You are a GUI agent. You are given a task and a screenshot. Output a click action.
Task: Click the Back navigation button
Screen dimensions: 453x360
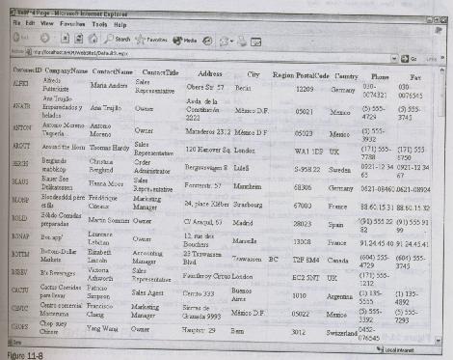20,38
